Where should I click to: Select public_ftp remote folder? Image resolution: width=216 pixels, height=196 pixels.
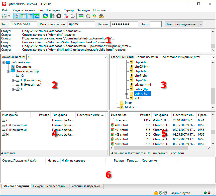click(x=141, y=89)
